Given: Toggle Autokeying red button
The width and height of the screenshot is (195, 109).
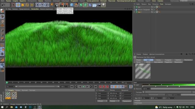Looking at the screenshot, I should (x=104, y=87).
